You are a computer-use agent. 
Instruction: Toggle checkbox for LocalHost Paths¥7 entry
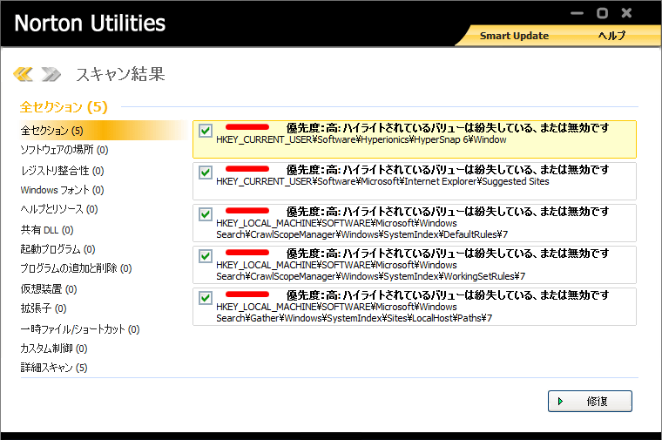pyautogui.click(x=206, y=298)
